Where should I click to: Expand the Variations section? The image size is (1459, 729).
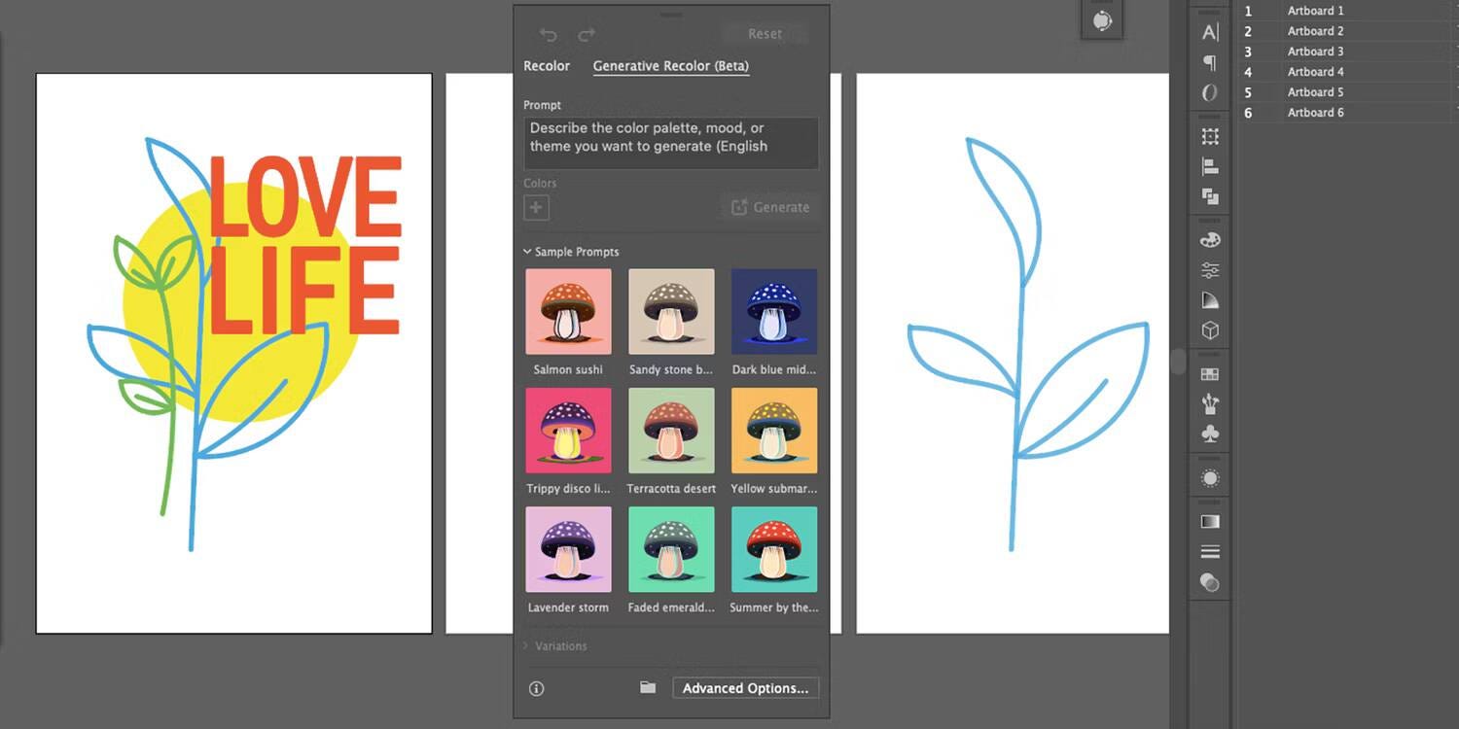tap(526, 645)
